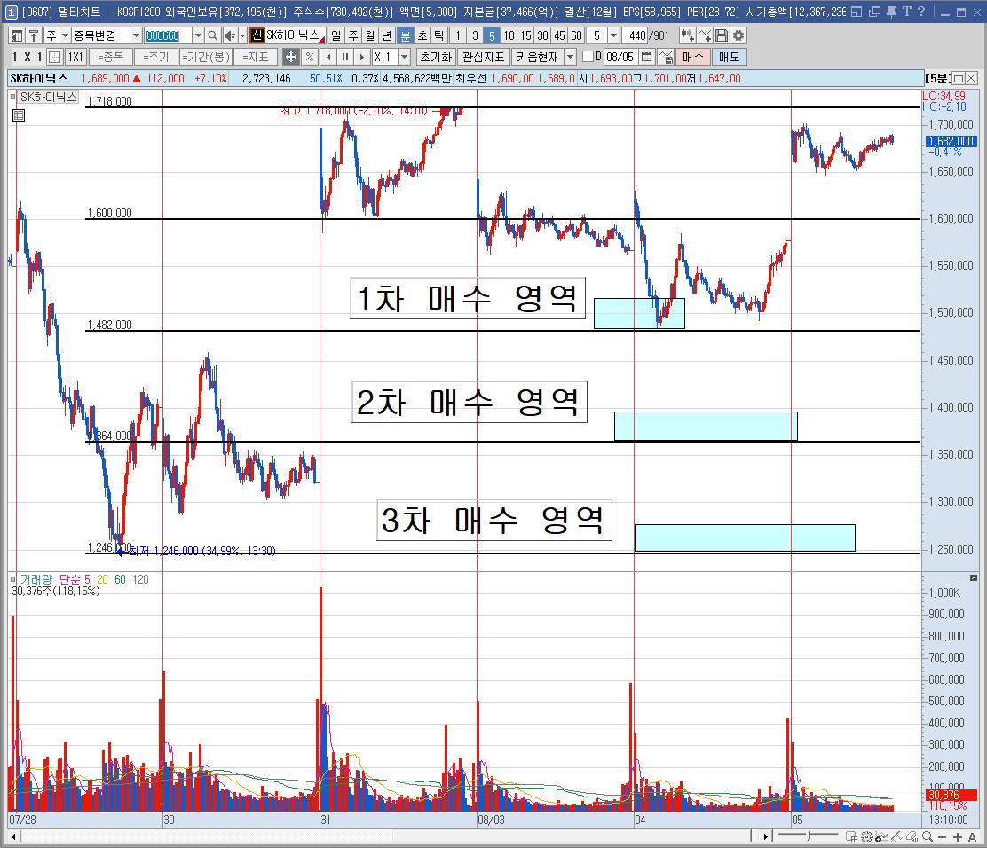
Task: Click the =주기 sync tab
Action: coord(155,58)
